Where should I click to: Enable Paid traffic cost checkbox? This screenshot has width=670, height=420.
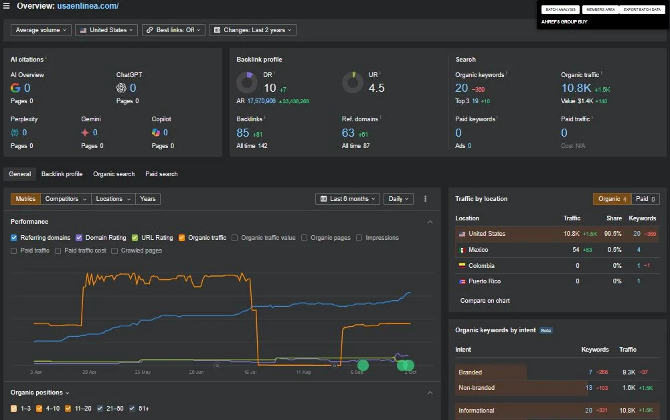coord(58,251)
